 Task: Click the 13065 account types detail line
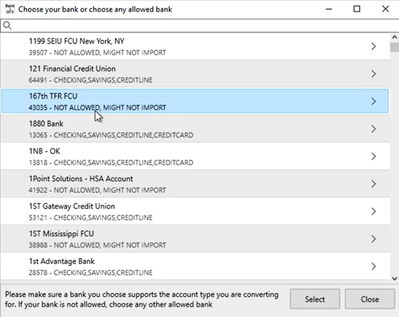pyautogui.click(x=111, y=135)
